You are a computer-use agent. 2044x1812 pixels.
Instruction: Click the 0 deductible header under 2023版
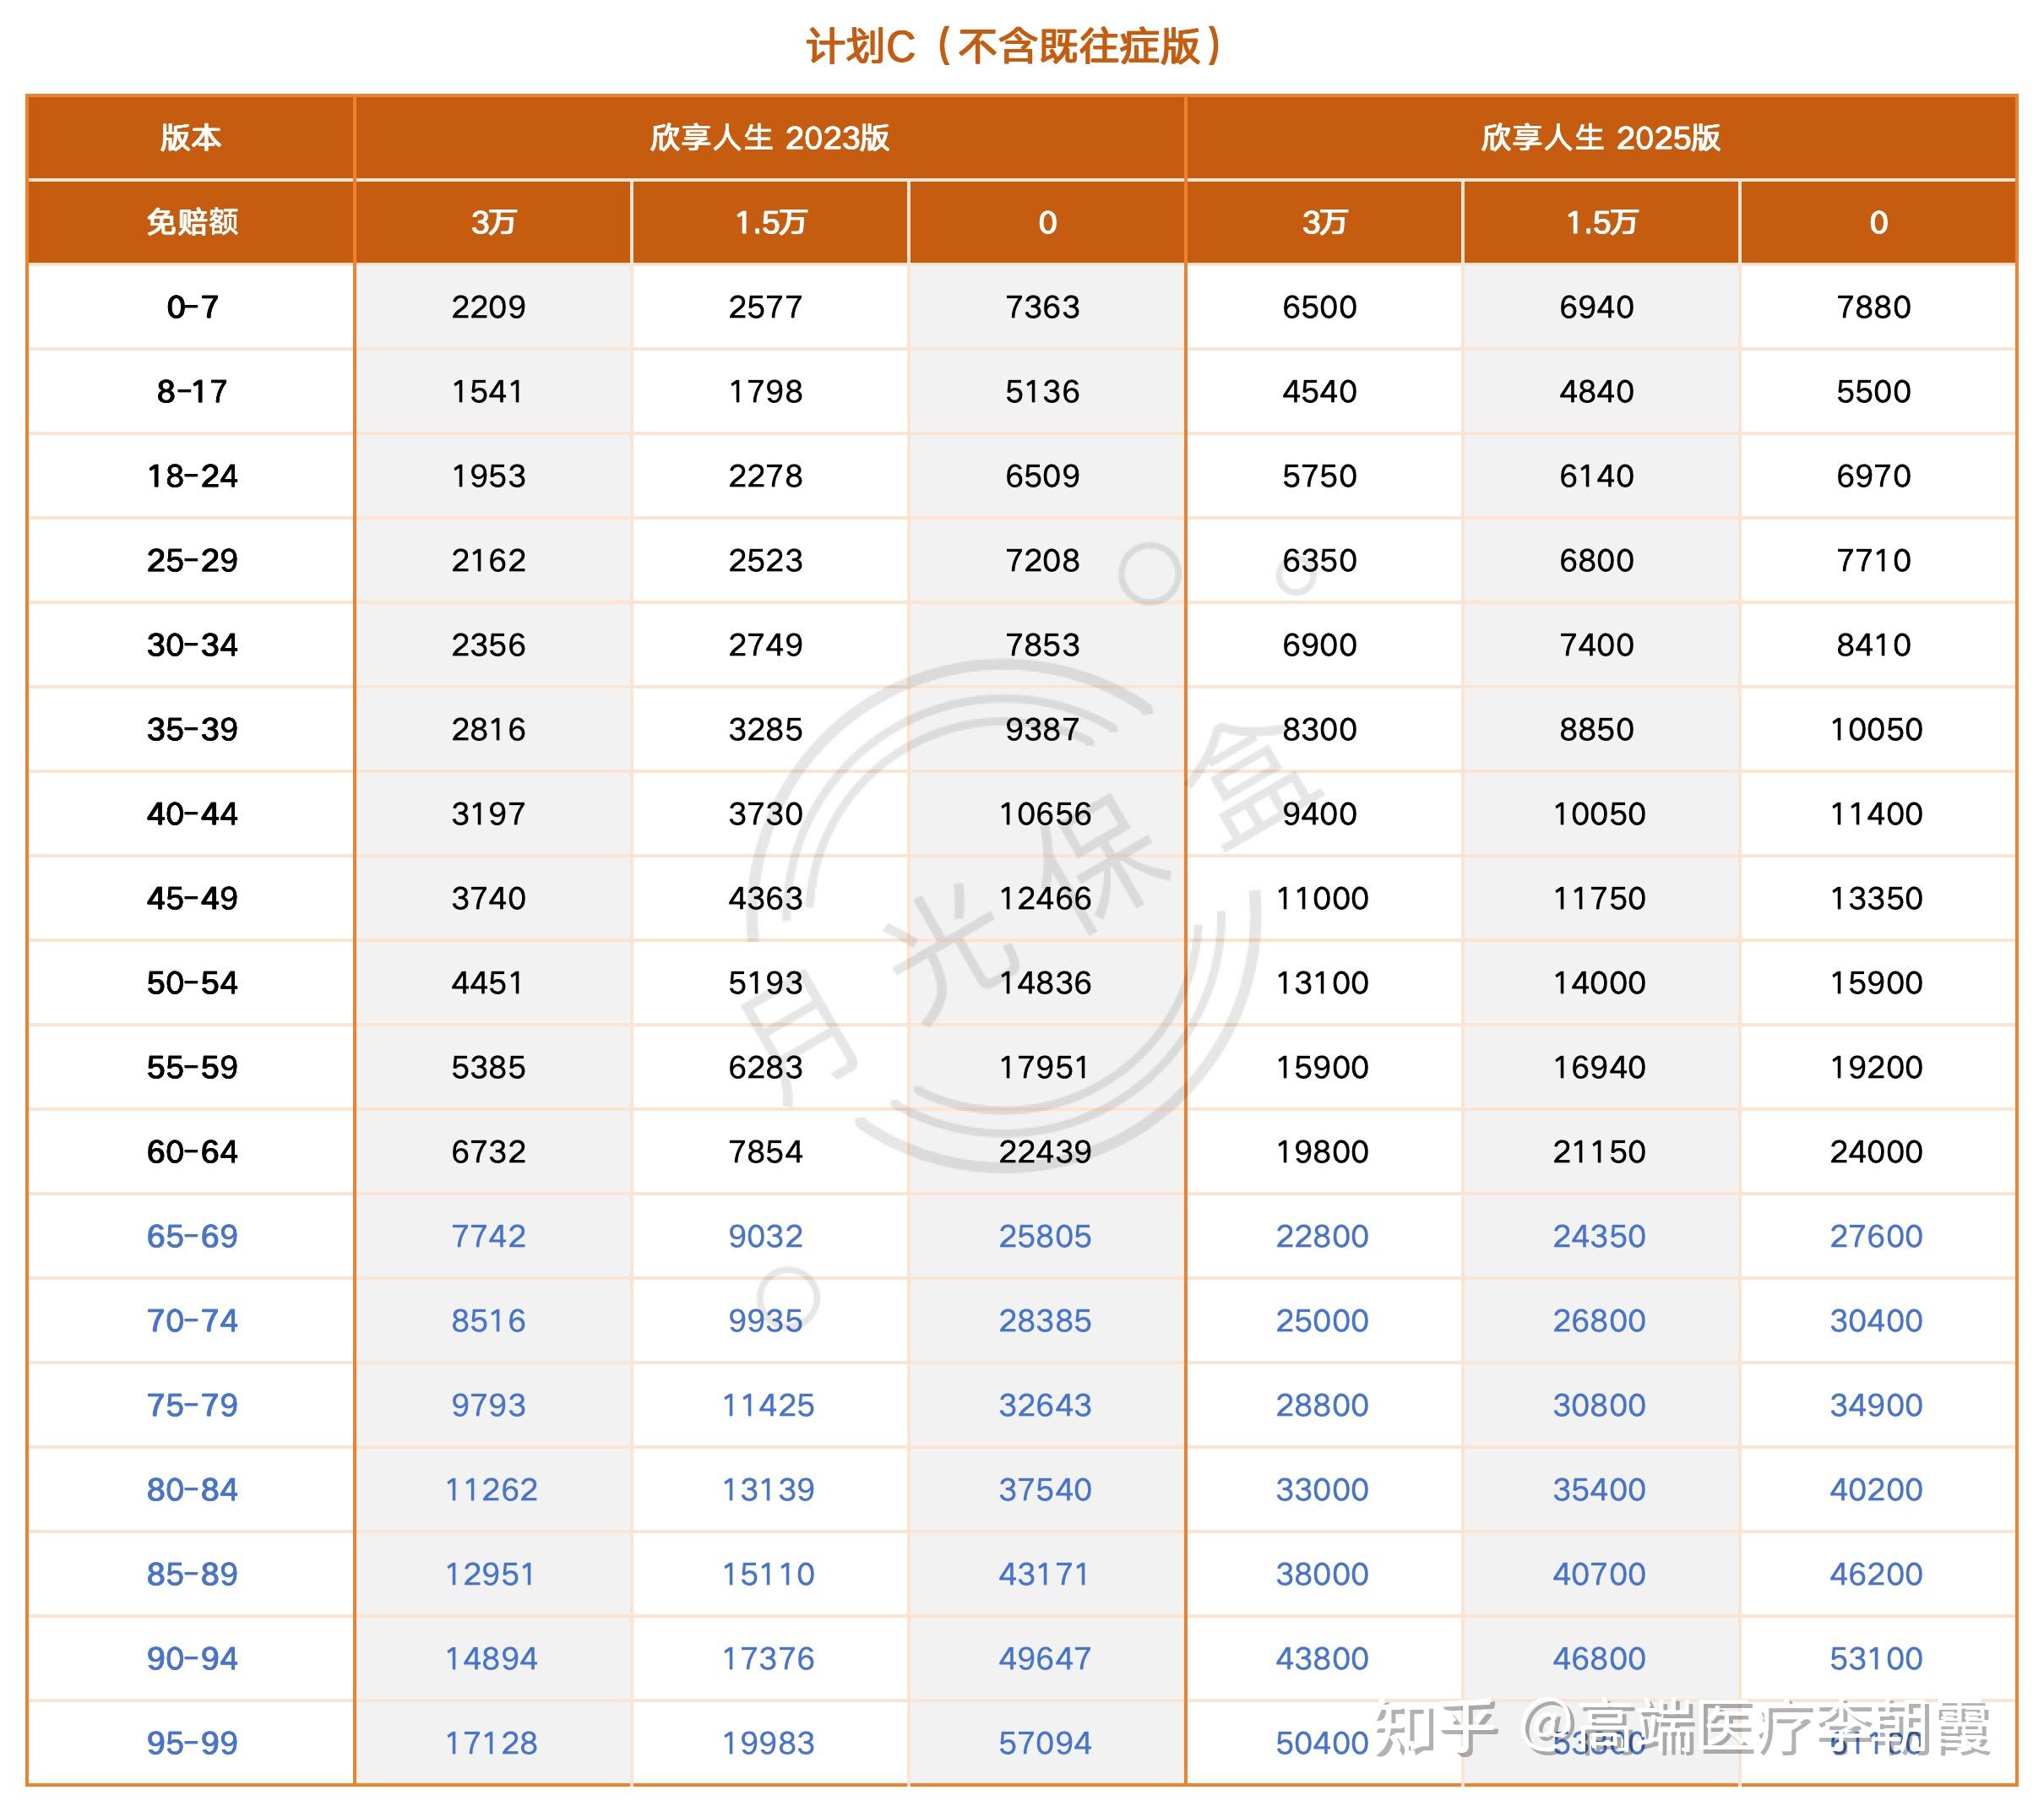click(x=1046, y=224)
